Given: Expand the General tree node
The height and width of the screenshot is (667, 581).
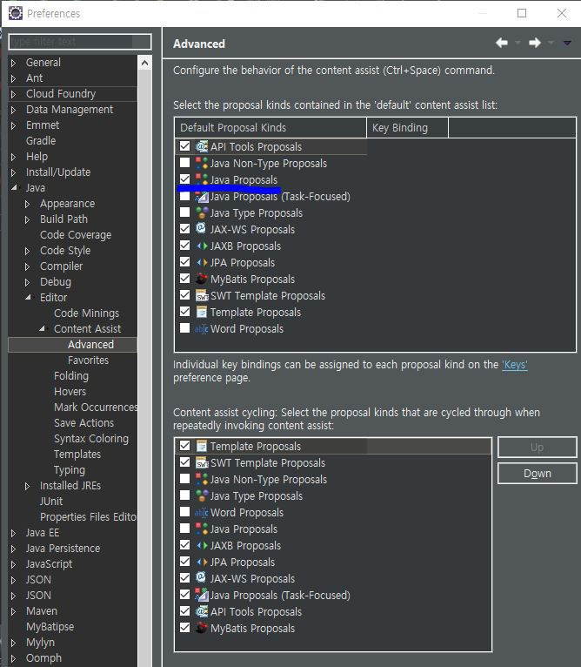Looking at the screenshot, I should tap(14, 63).
